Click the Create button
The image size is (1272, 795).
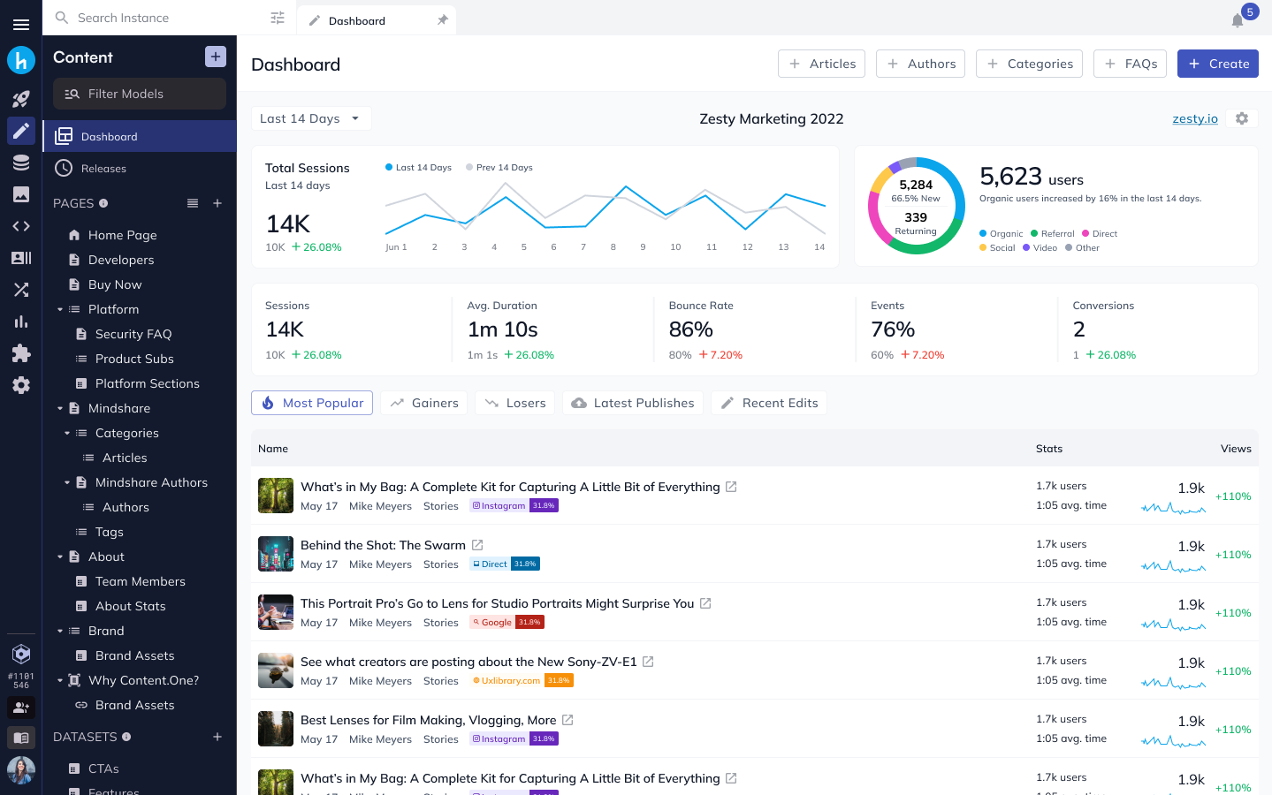[1217, 63]
